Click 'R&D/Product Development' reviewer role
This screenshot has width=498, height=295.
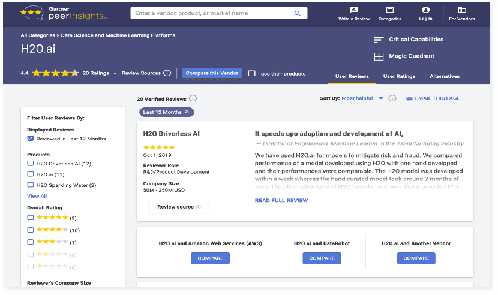[x=176, y=172]
